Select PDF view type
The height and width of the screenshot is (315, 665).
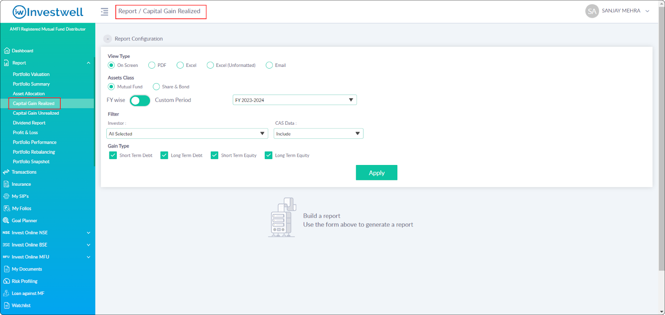pos(152,65)
